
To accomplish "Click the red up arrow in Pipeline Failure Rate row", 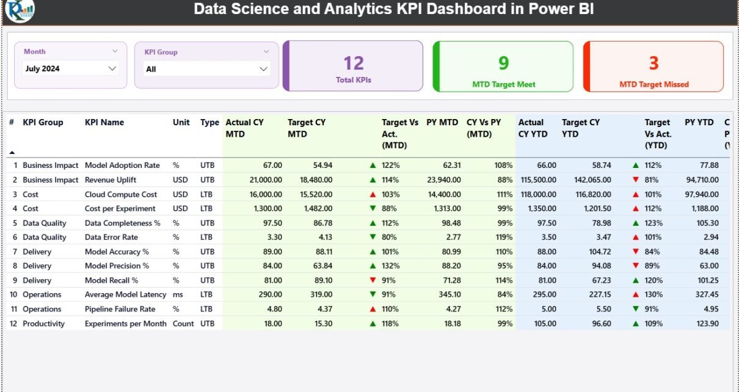I will 373,309.
